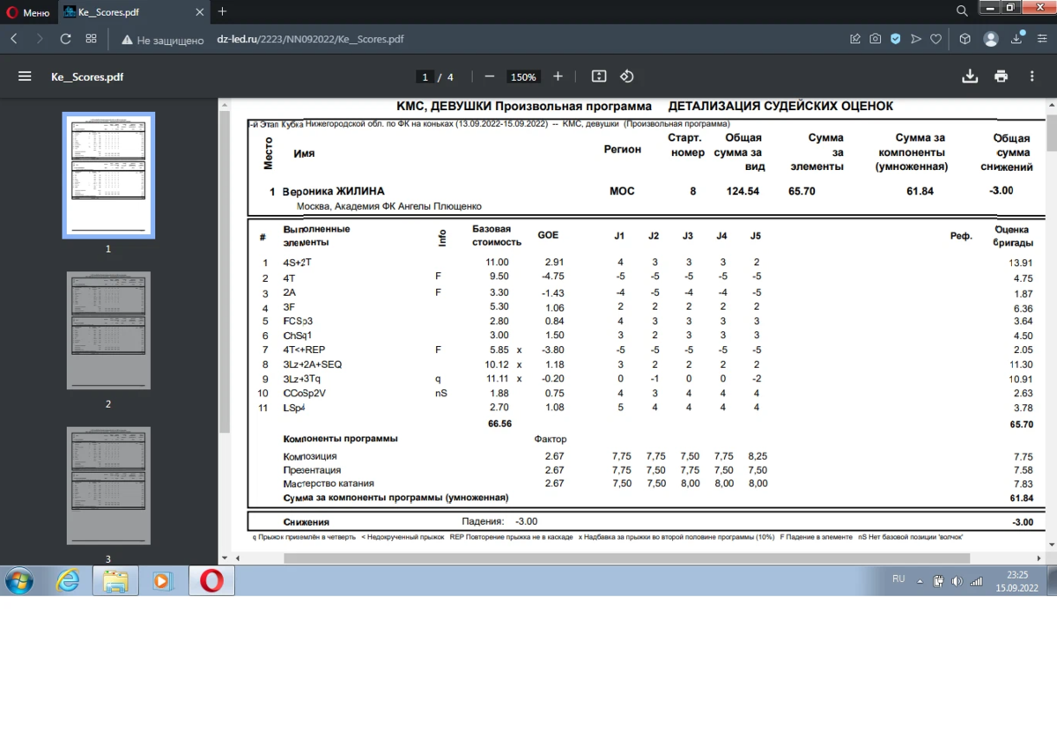Print the PDF document
The width and height of the screenshot is (1057, 738).
click(1001, 77)
